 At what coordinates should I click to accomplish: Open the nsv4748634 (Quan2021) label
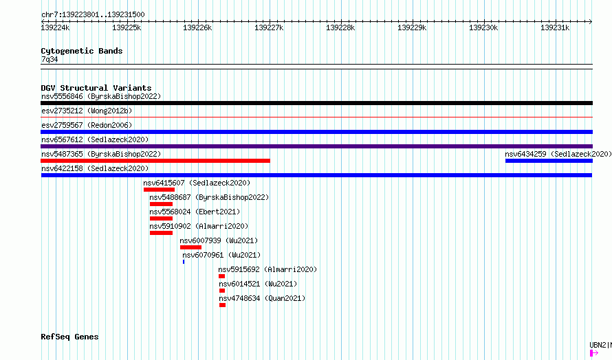pyautogui.click(x=262, y=298)
